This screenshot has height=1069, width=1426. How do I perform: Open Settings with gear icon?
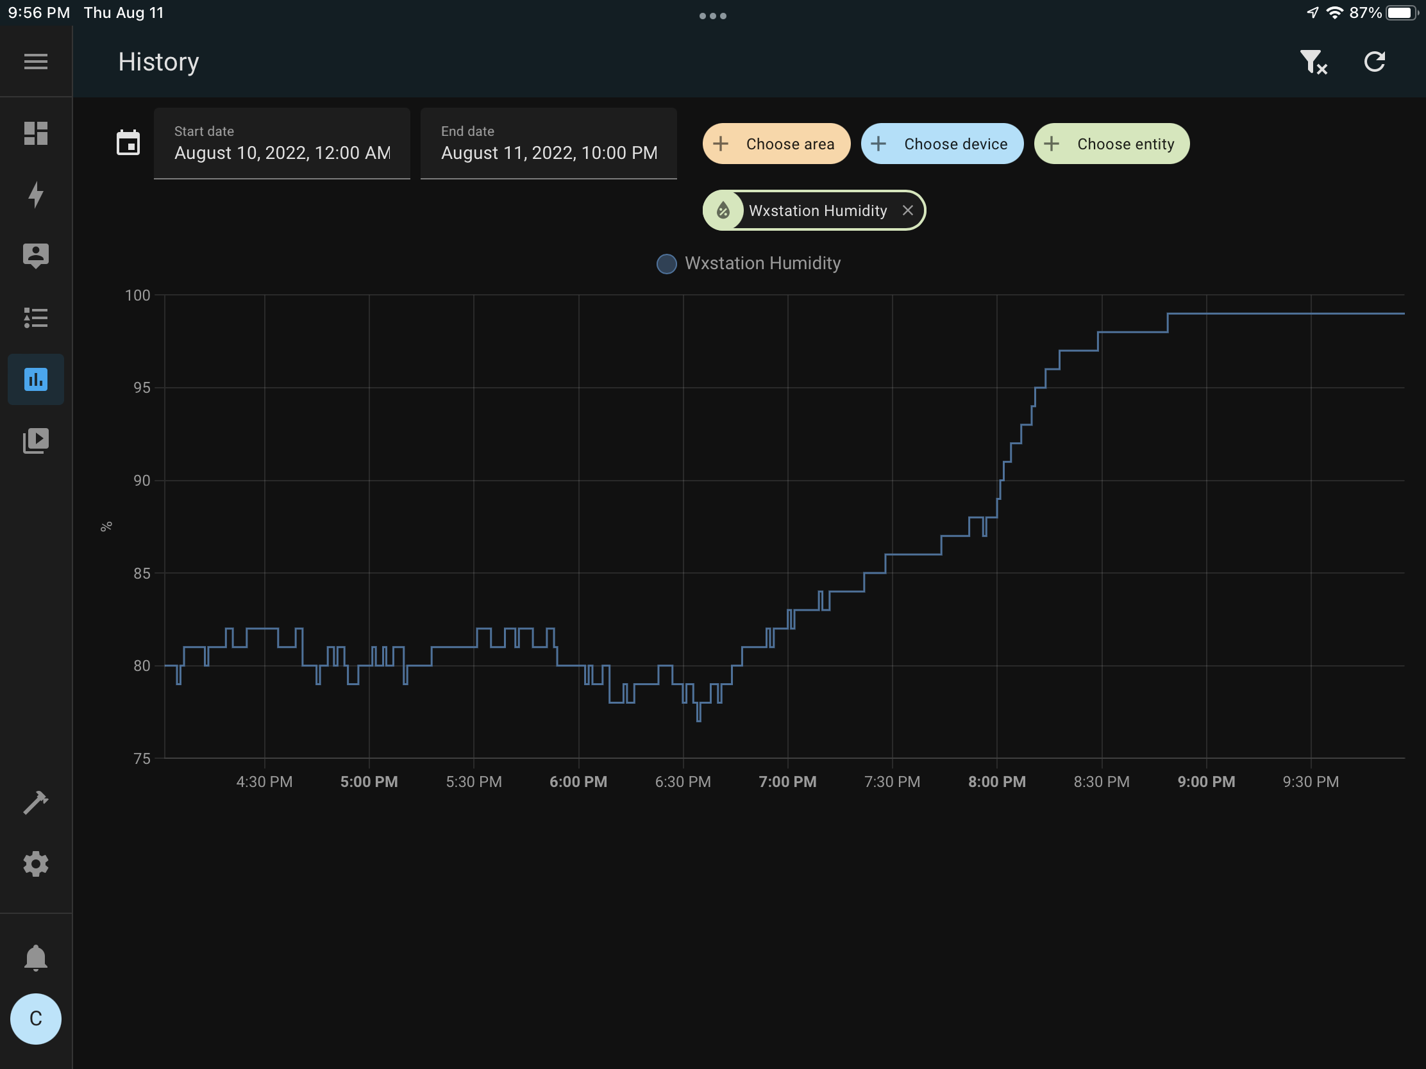tap(35, 863)
